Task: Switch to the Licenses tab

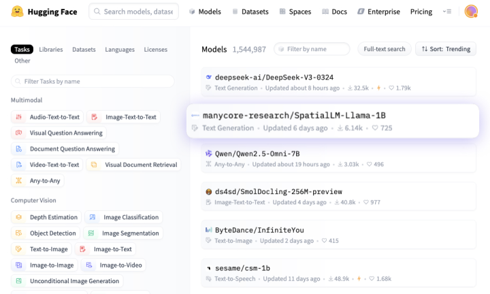Action: [156, 50]
